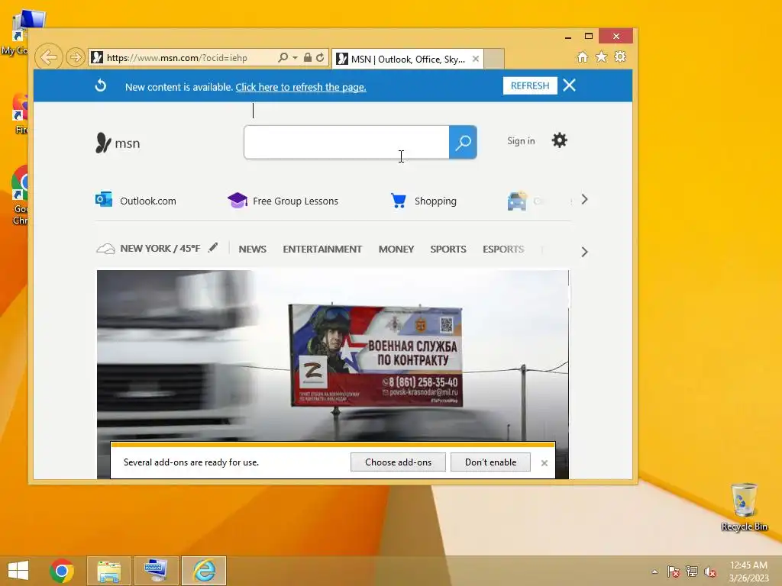Open the ENTERTAINMENT category
The height and width of the screenshot is (586, 782).
coord(322,249)
